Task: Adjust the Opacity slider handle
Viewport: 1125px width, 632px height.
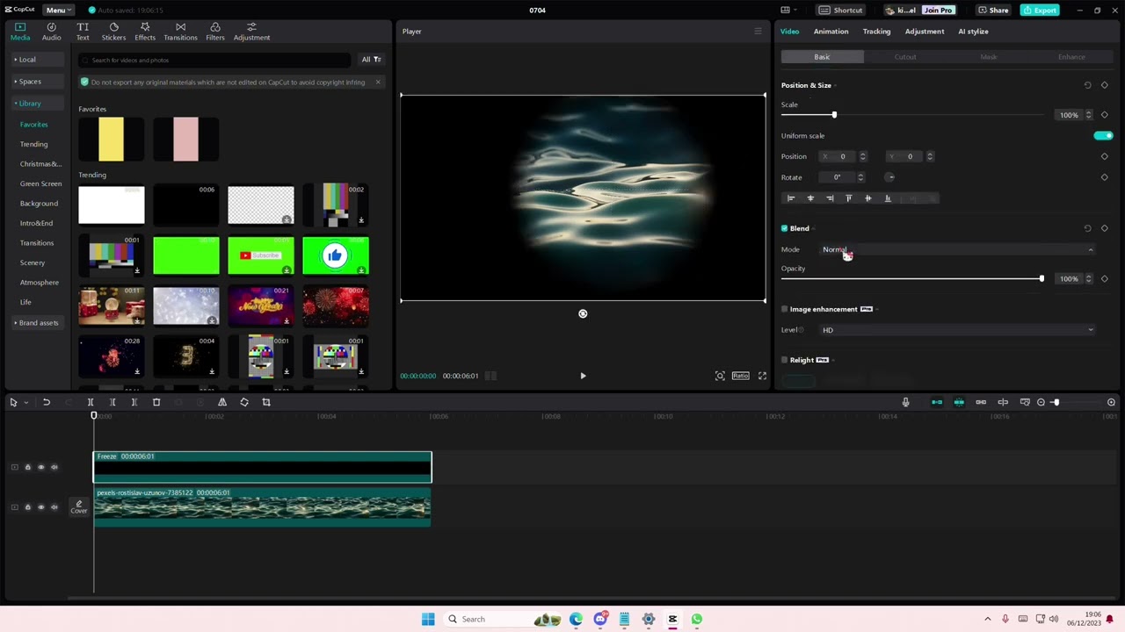Action: 1042,279
